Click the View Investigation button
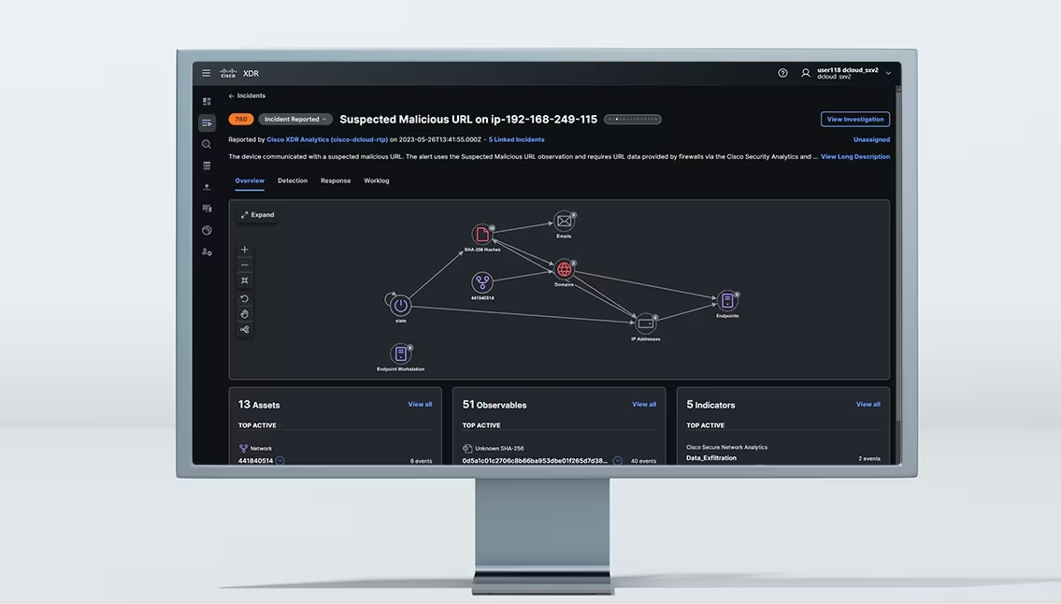 pyautogui.click(x=854, y=120)
